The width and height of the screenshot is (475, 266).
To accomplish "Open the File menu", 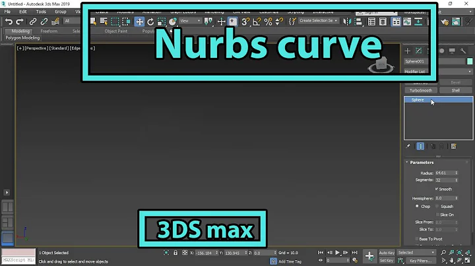I will [7, 11].
